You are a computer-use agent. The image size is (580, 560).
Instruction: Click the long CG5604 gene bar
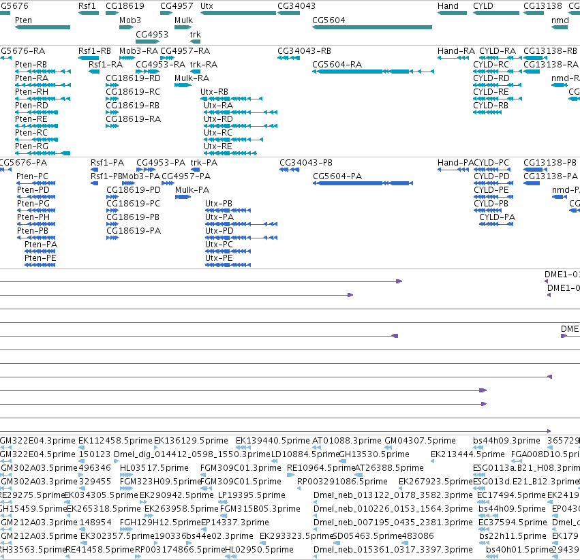tap(372, 27)
